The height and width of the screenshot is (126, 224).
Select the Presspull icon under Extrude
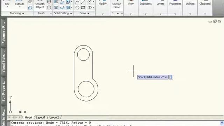(x=30, y=7)
